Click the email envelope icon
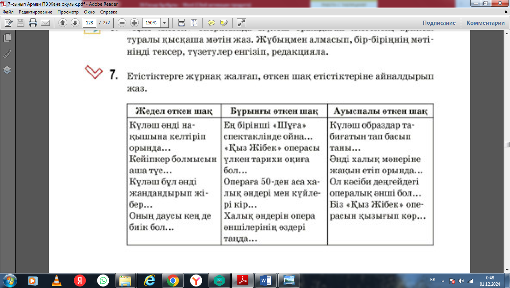The image size is (510, 288). (45, 23)
